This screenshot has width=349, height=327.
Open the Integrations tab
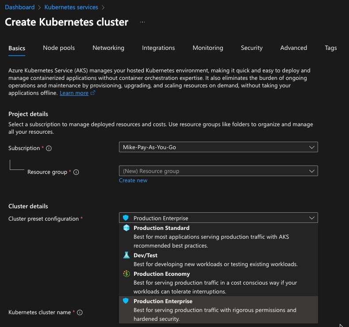[158, 48]
